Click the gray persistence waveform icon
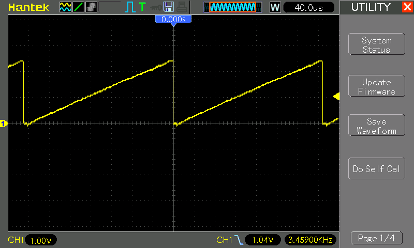This screenshot has height=248, width=414. pos(91,7)
